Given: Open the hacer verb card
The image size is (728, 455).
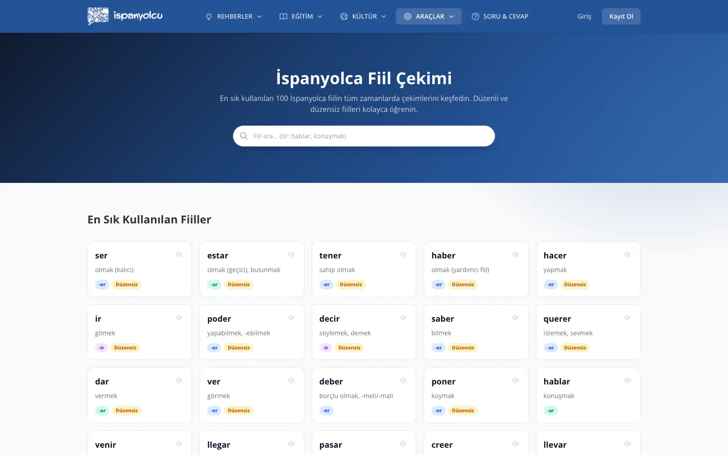Looking at the screenshot, I should coord(588,269).
